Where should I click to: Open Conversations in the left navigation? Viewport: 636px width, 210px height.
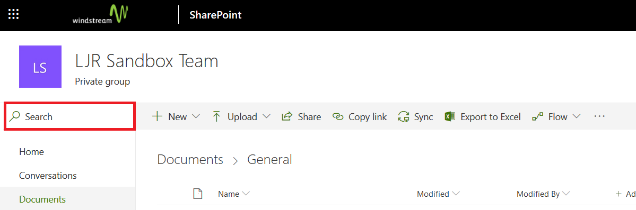coord(48,176)
